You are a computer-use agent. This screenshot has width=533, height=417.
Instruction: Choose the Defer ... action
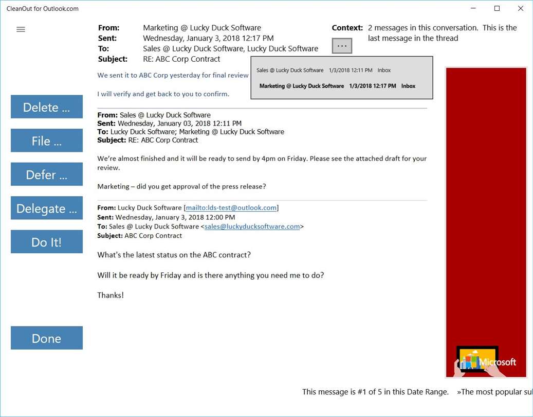47,175
